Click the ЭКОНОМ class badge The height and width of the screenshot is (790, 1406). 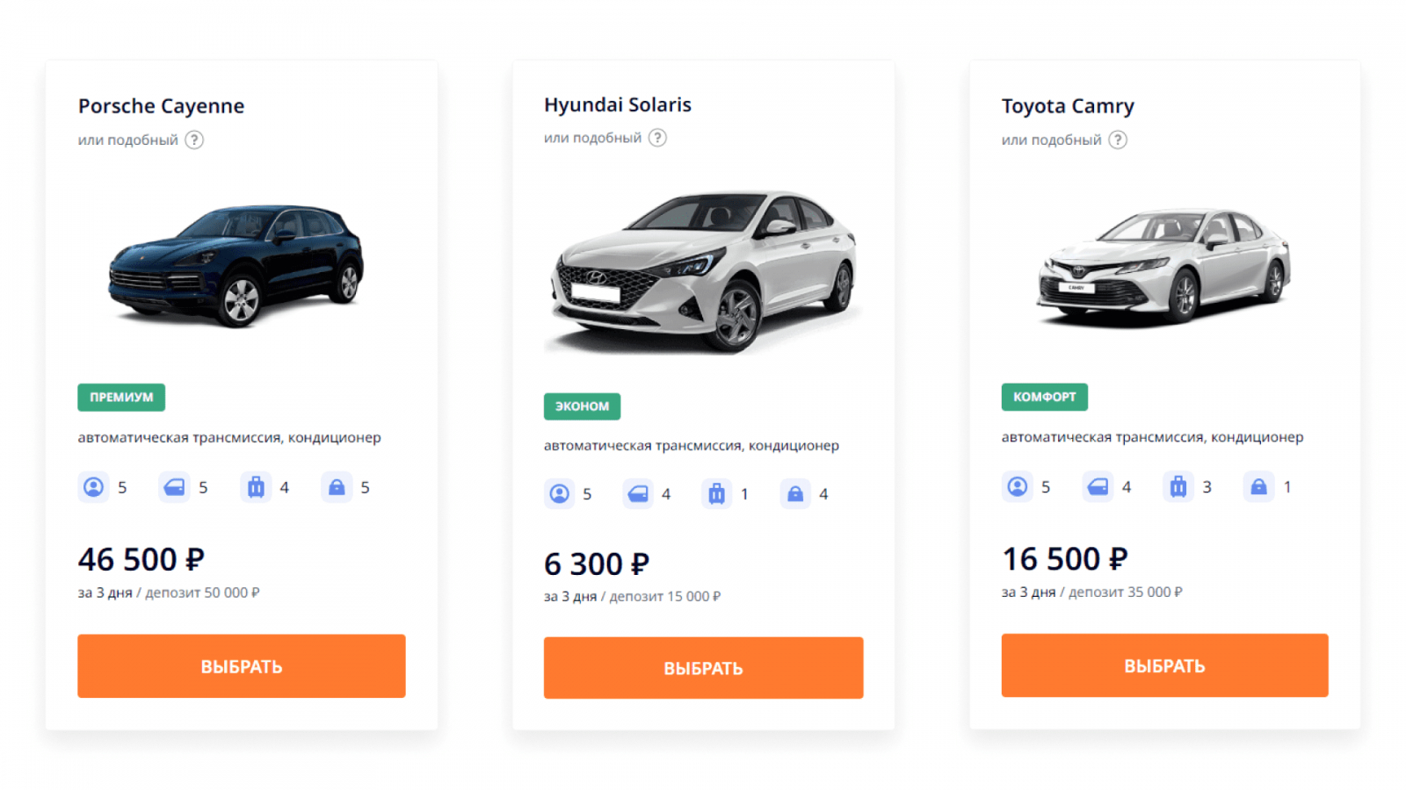pyautogui.click(x=582, y=406)
